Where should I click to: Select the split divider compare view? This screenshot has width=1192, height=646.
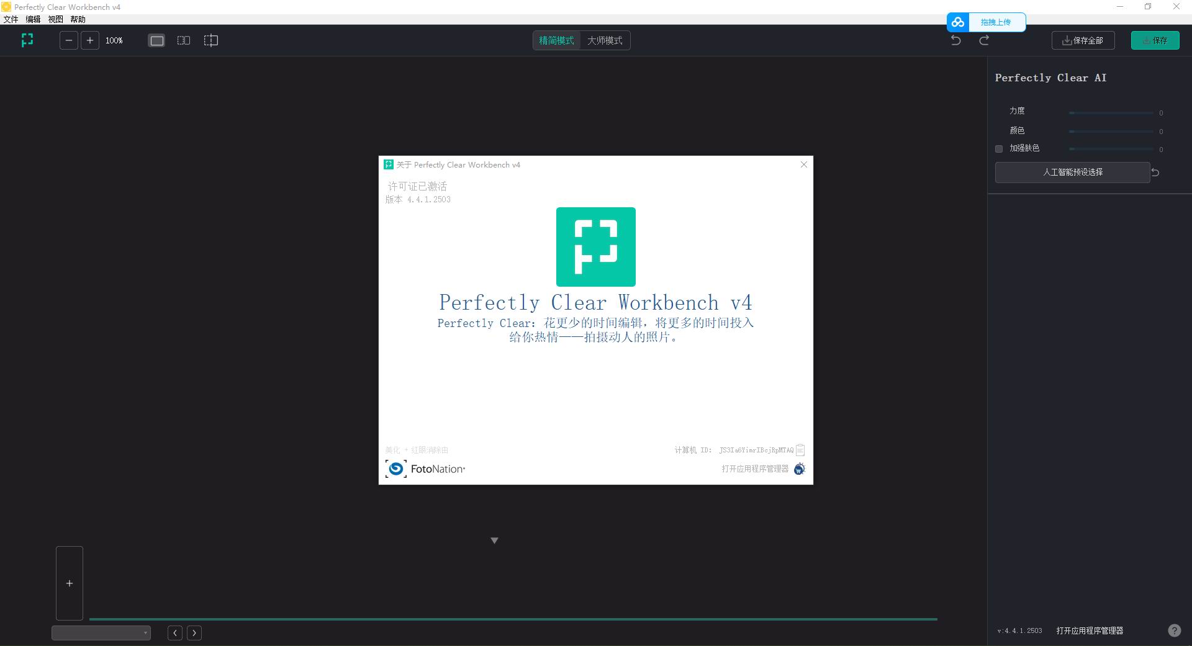tap(211, 40)
